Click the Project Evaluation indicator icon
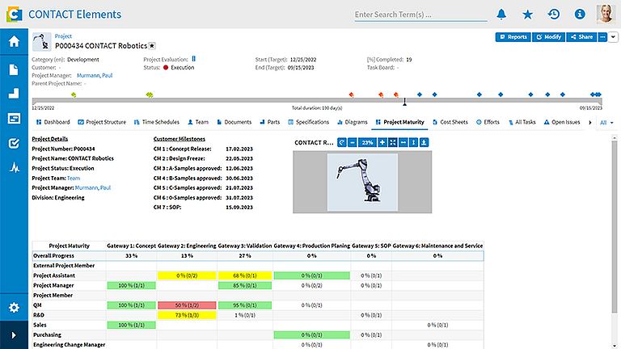This screenshot has width=621, height=349. 194,59
